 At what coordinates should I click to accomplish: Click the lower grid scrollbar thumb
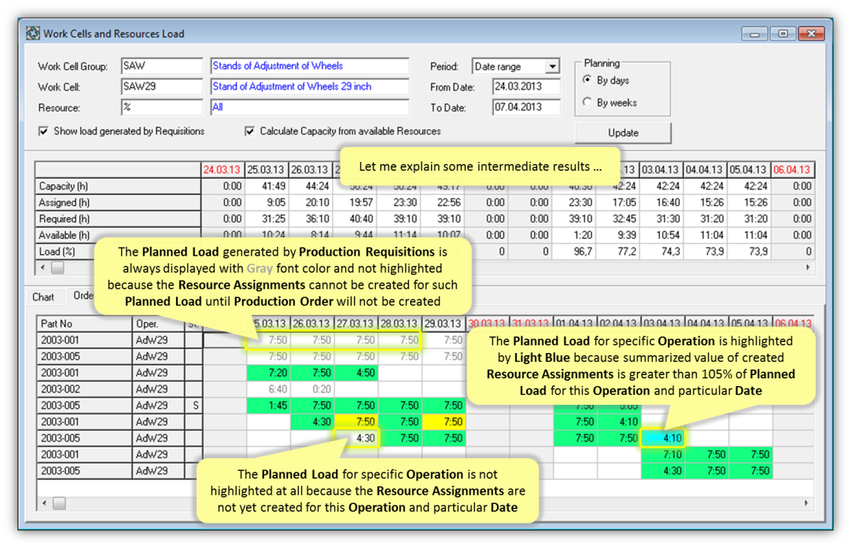59,503
